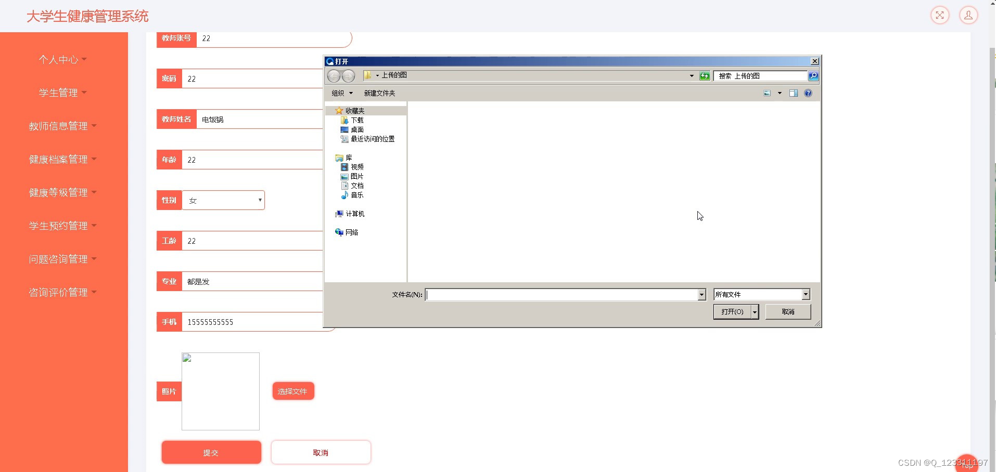Open the Organize (组织) dropdown menu
The width and height of the screenshot is (996, 472).
pos(342,93)
